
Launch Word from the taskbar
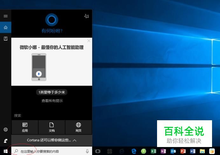pos(193,151)
